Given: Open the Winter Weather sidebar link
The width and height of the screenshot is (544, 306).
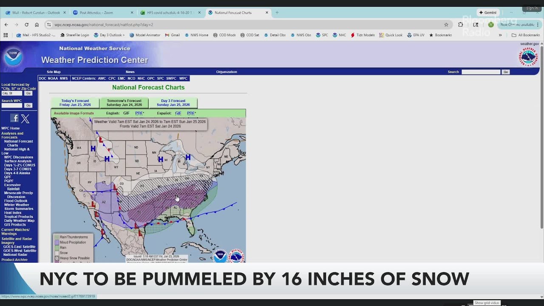Looking at the screenshot, I should tap(17, 205).
